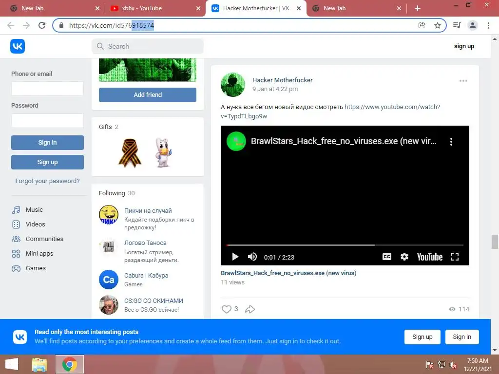Reload the page
Viewport: 499px width, 374px height.
point(42,25)
